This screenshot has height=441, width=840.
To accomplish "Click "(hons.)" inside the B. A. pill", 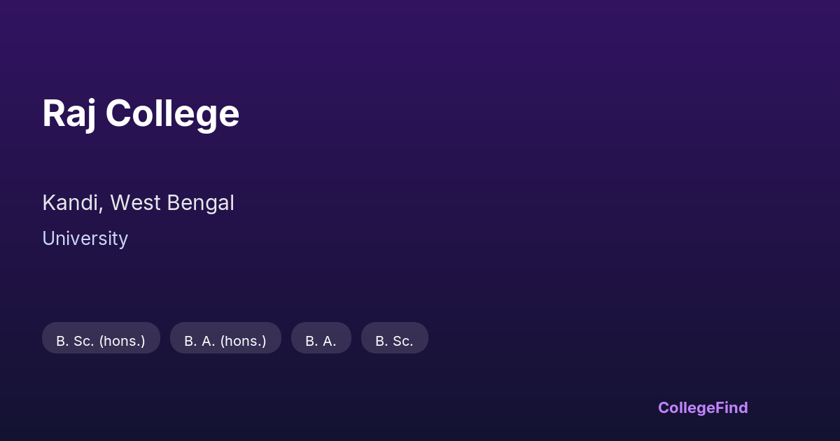I will [244, 341].
